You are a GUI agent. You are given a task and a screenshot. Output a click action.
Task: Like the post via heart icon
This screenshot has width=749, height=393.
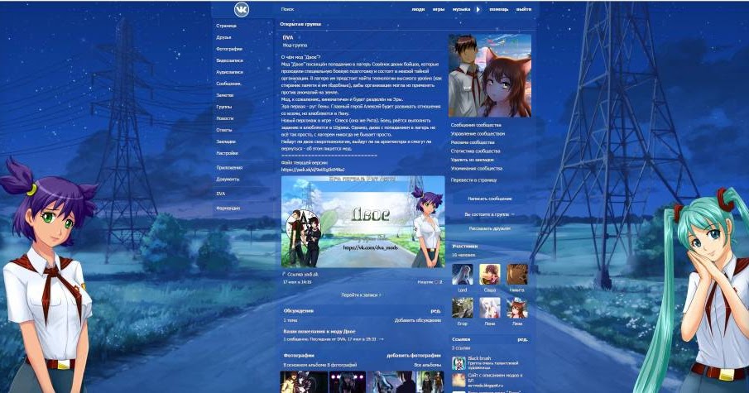(435, 282)
